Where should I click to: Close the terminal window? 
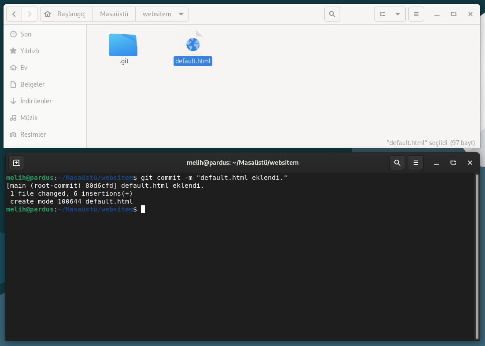point(470,163)
